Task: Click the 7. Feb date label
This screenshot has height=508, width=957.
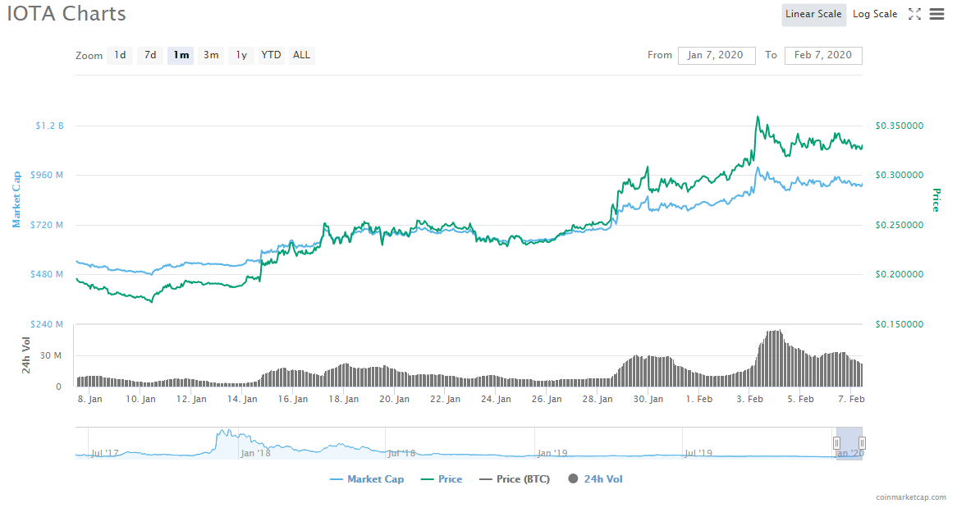Action: pos(851,399)
